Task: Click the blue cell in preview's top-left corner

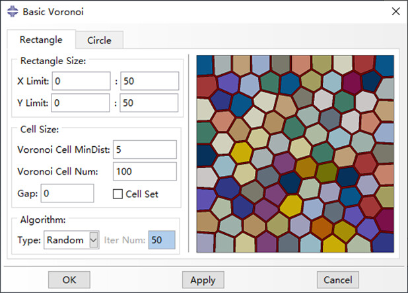Action: pyautogui.click(x=205, y=65)
